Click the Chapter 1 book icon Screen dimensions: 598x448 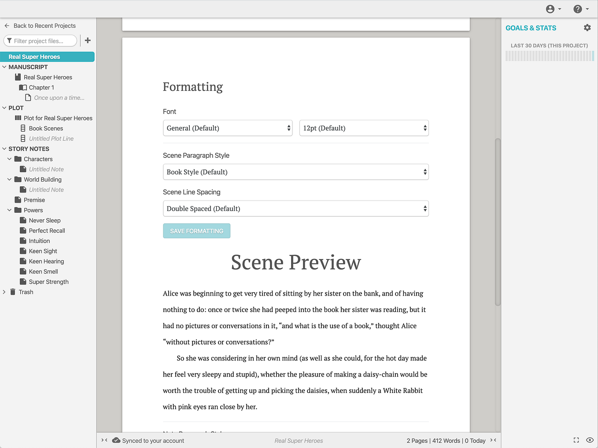(x=23, y=87)
